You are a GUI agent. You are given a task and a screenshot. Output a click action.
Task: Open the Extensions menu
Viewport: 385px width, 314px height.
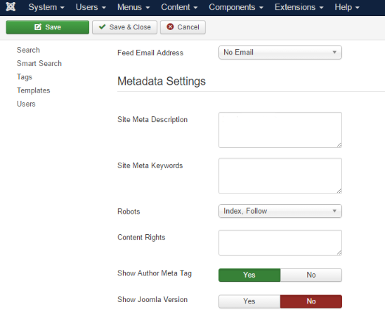299,7
